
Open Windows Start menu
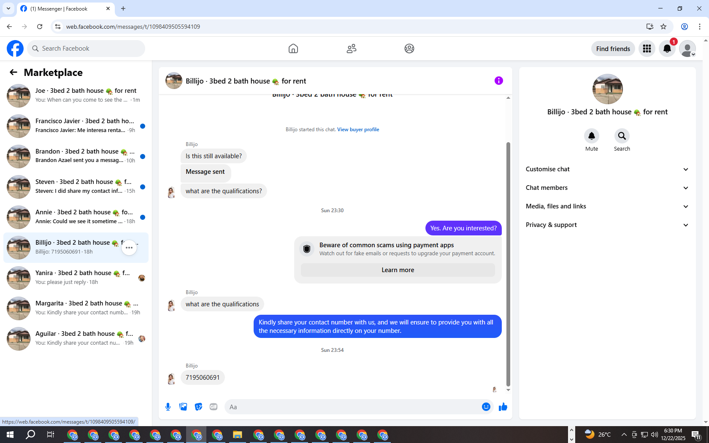(x=10, y=435)
